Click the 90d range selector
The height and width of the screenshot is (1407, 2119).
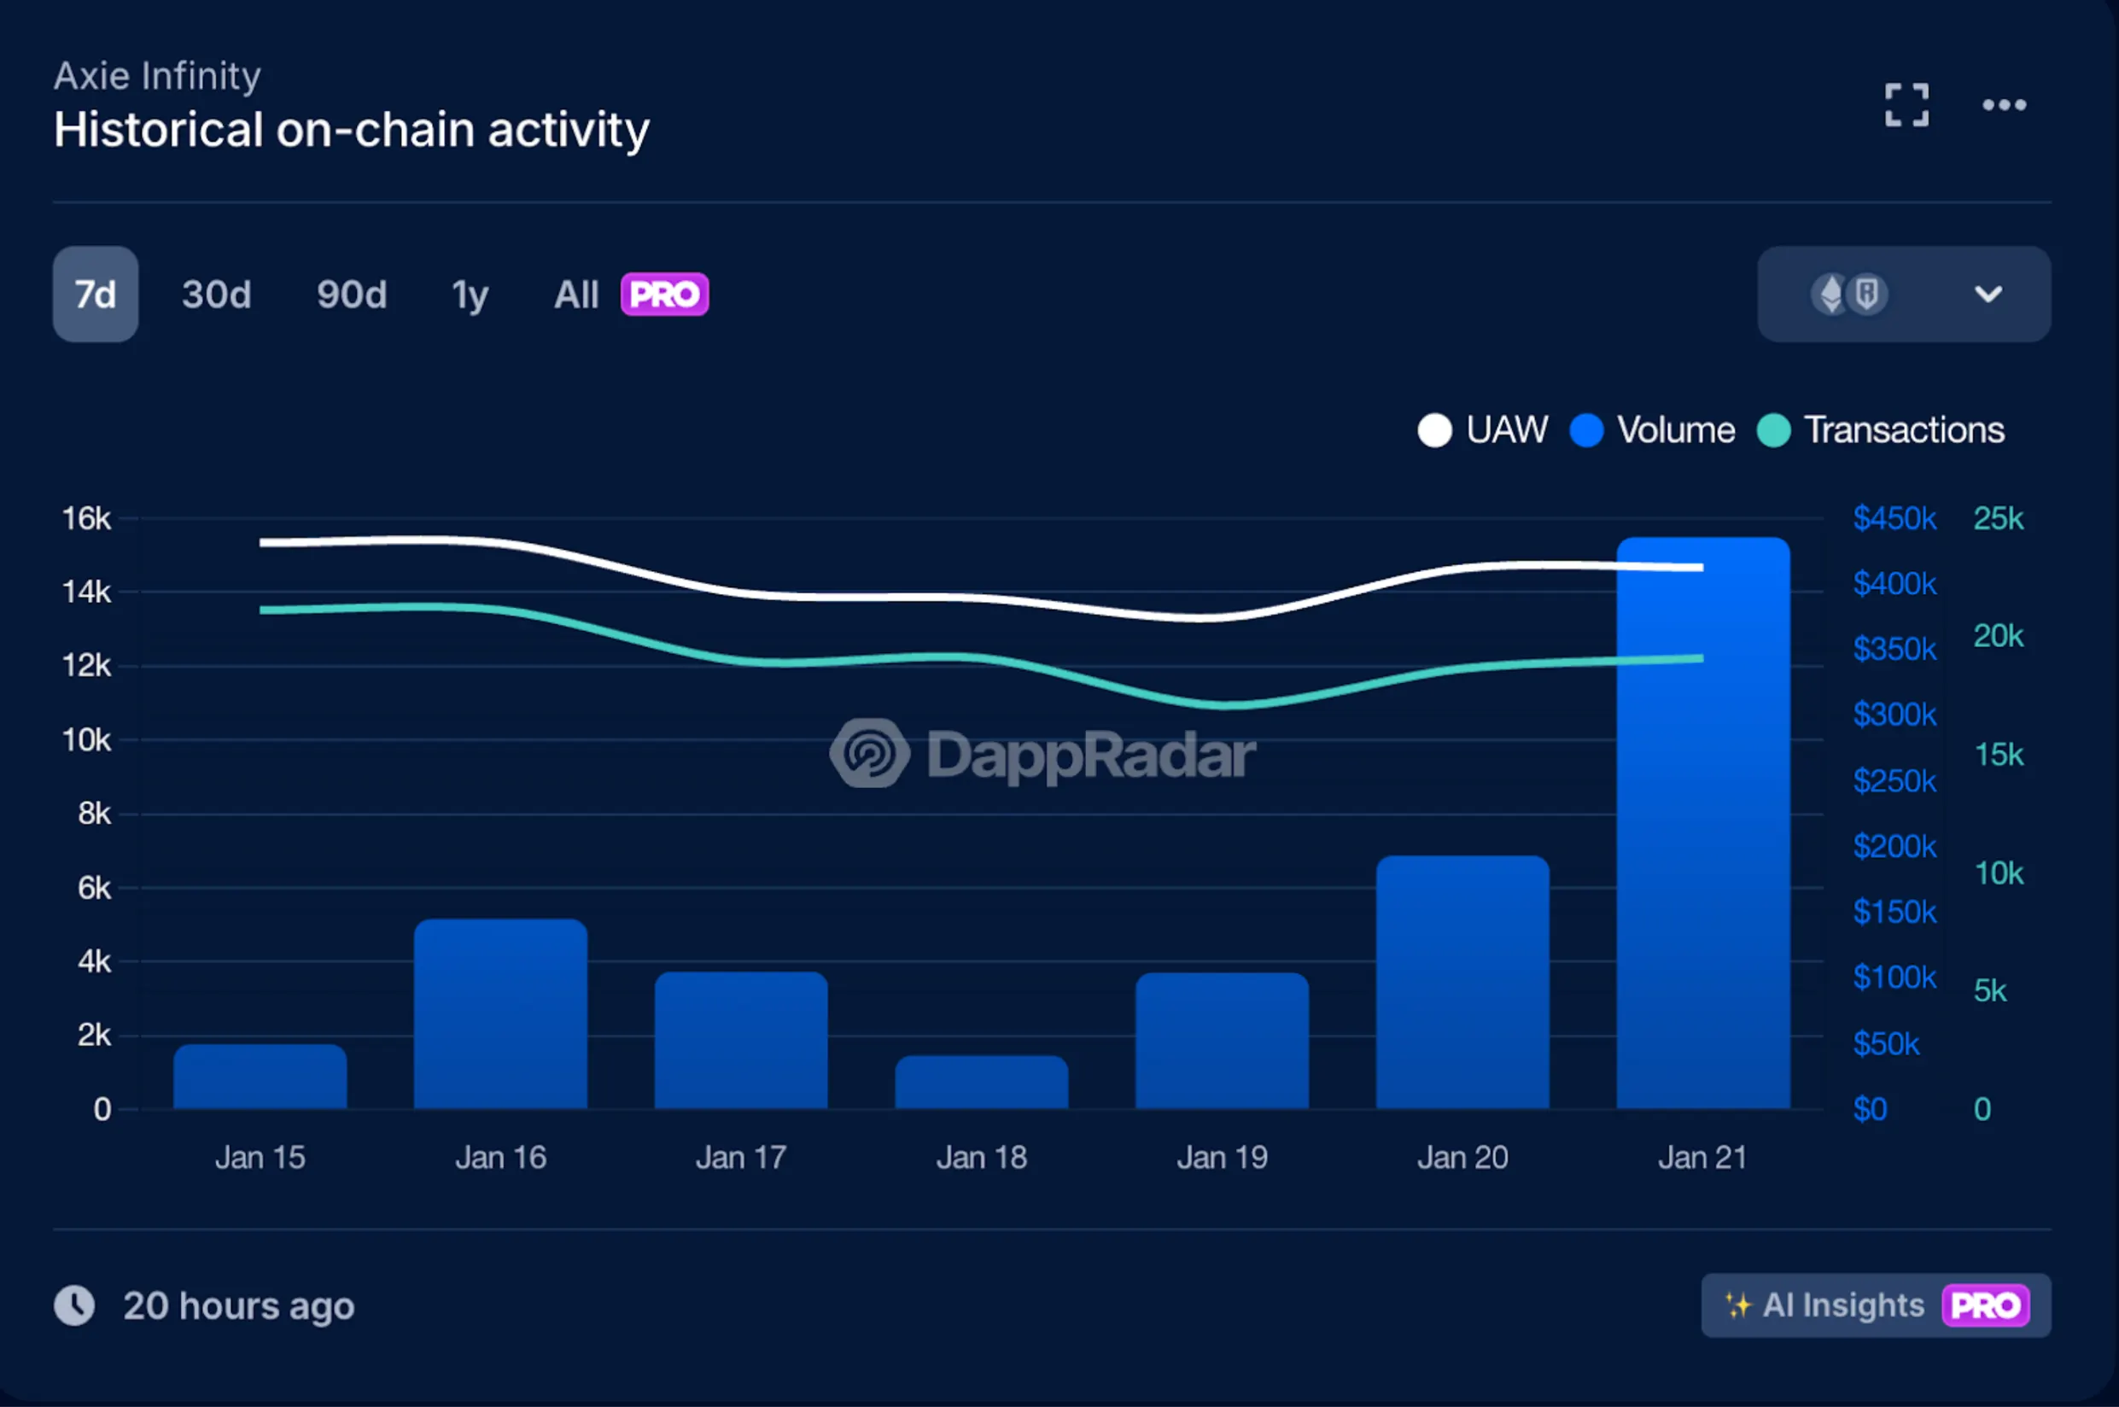[351, 295]
